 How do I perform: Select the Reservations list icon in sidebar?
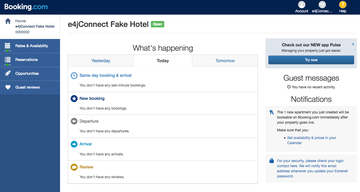coord(8,60)
